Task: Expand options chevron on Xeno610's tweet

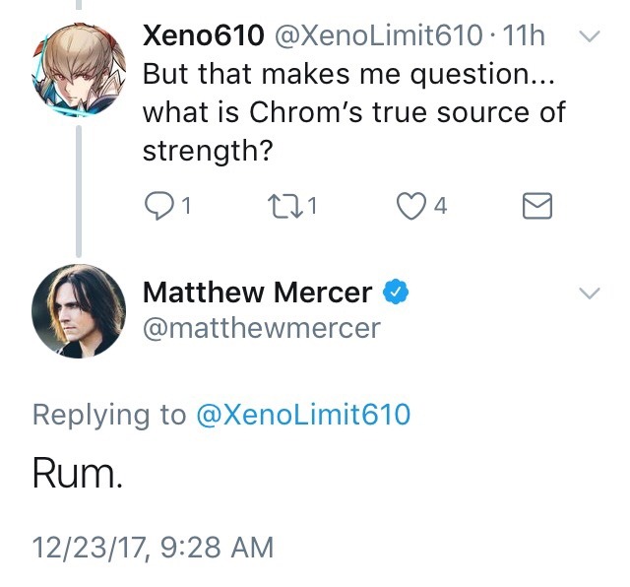Action: pyautogui.click(x=588, y=38)
